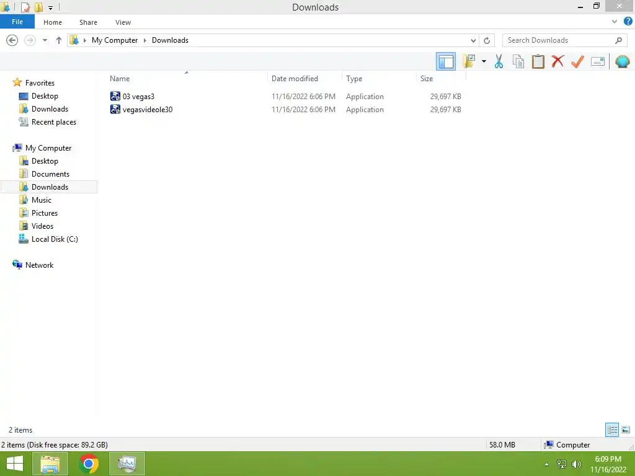Click the red X Delete icon

point(557,61)
